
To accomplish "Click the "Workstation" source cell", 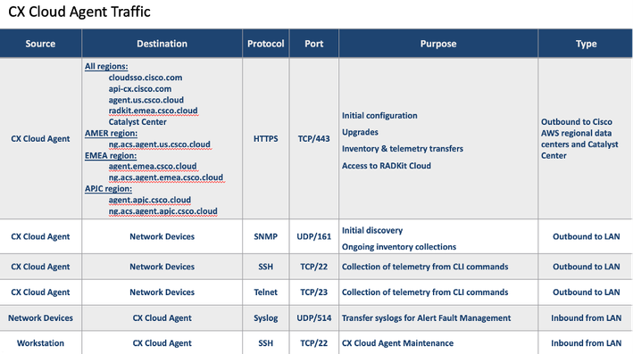I will 40,343.
